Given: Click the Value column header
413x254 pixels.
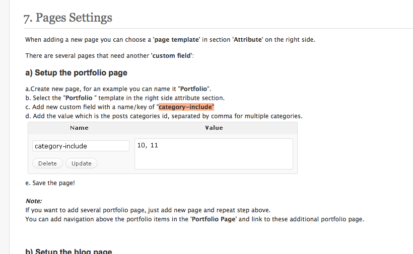Looking at the screenshot, I should (214, 128).
